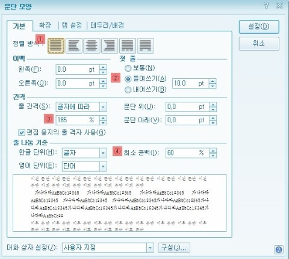The width and height of the screenshot is (289, 259).
Task: Increase first-line indent 10.0 pt with up arrow
Action: pyautogui.click(x=213, y=81)
